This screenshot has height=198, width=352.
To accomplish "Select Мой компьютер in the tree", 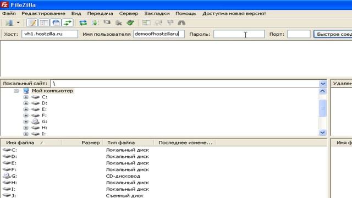I will tap(52, 91).
